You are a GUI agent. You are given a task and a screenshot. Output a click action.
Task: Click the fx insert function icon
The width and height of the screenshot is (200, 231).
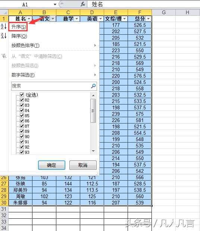83,4
